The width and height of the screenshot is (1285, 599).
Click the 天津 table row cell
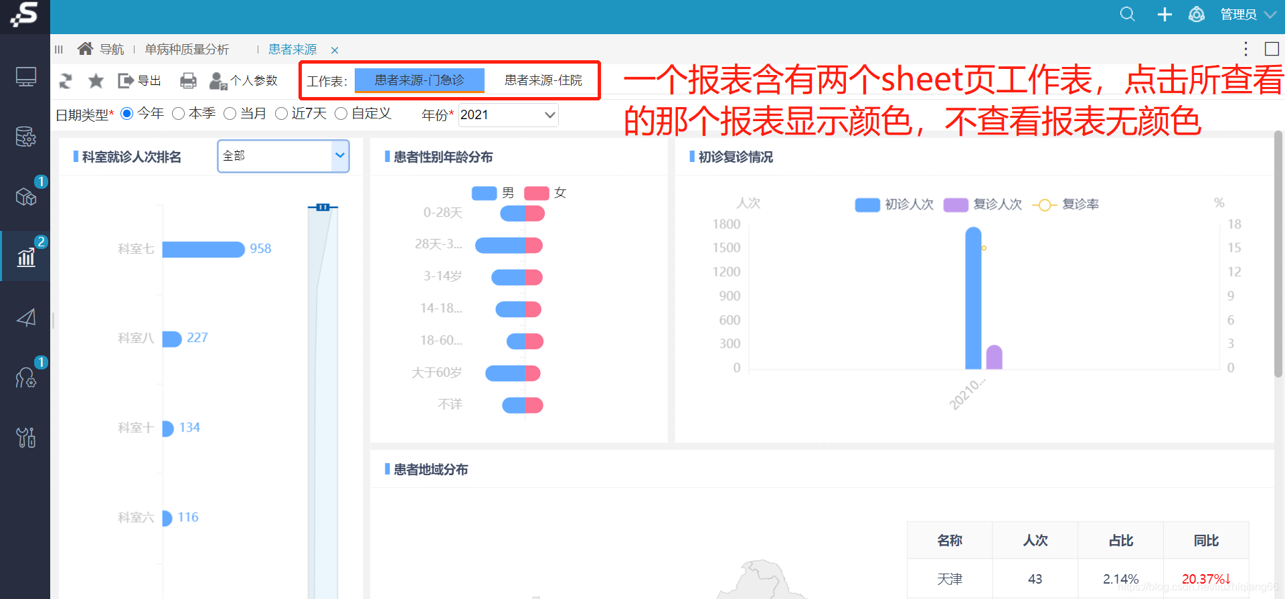tap(950, 579)
